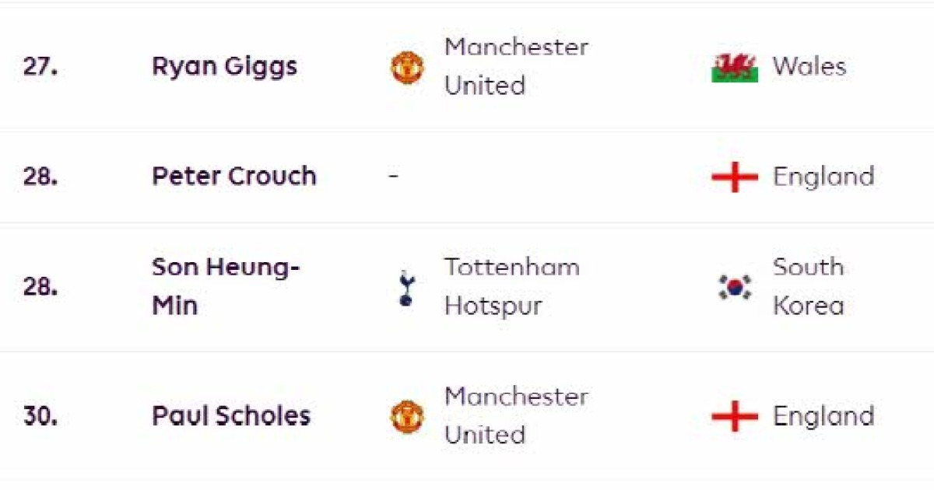Select Tottenham Hotspur club name
The height and width of the screenshot is (490, 934).
pos(512,286)
